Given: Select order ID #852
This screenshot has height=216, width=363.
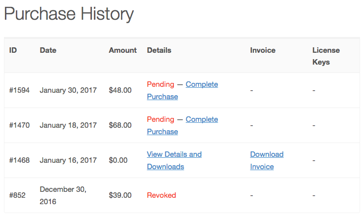Looking at the screenshot, I should [17, 195].
